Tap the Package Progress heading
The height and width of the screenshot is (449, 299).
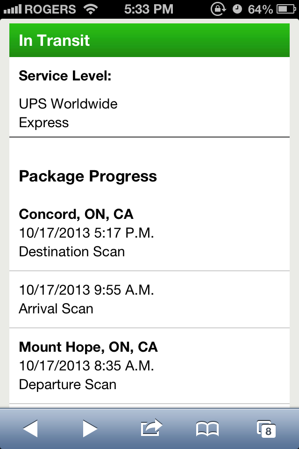pyautogui.click(x=88, y=176)
